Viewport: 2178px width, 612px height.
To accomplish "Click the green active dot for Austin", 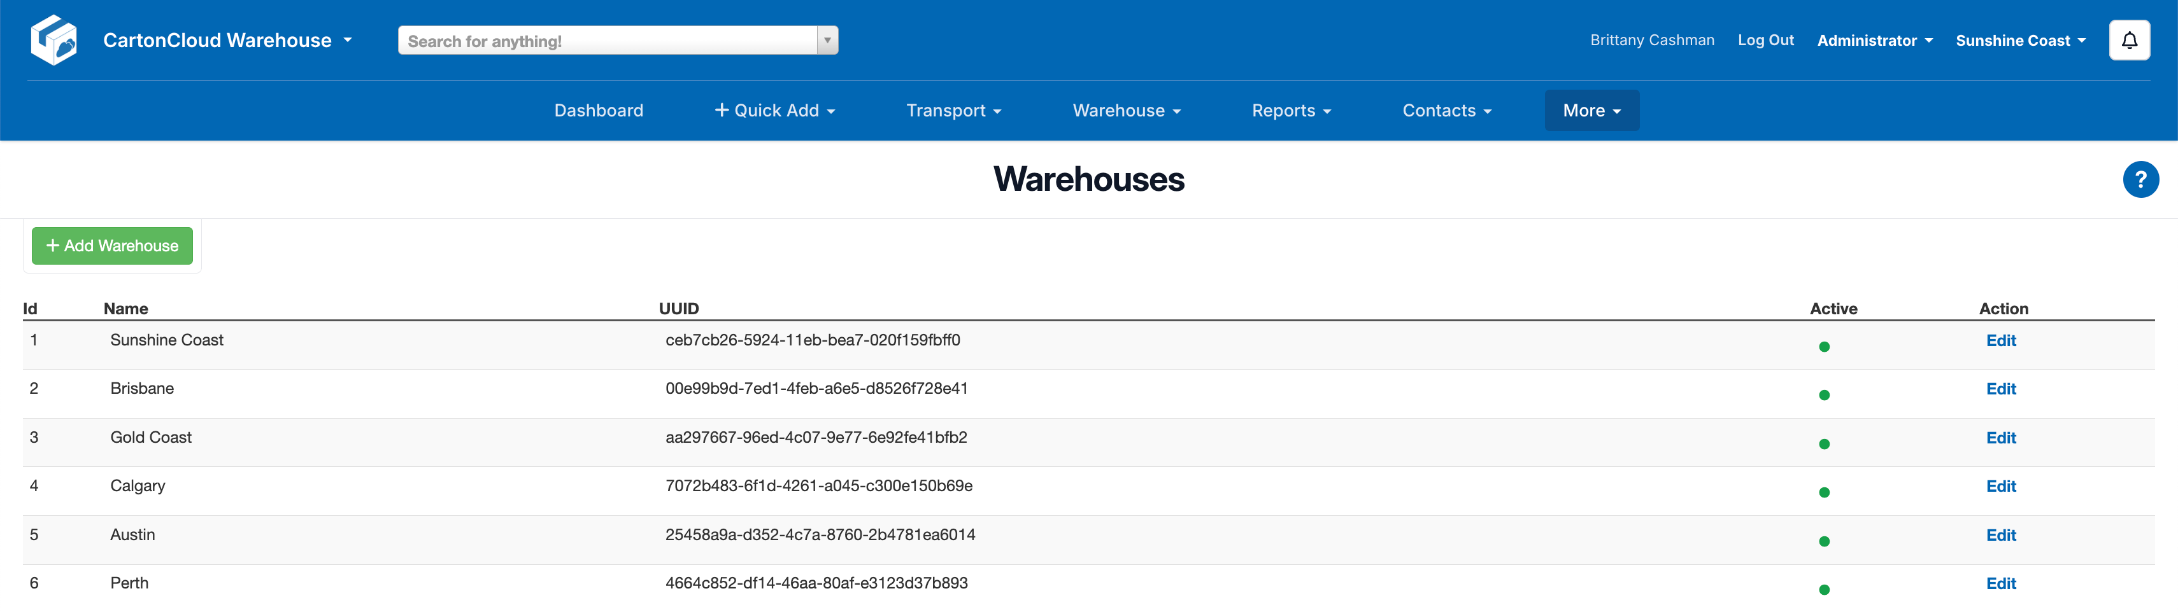I will [x=1824, y=541].
